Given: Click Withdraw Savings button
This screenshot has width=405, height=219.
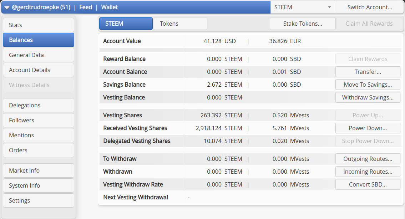Looking at the screenshot, I should [368, 98].
